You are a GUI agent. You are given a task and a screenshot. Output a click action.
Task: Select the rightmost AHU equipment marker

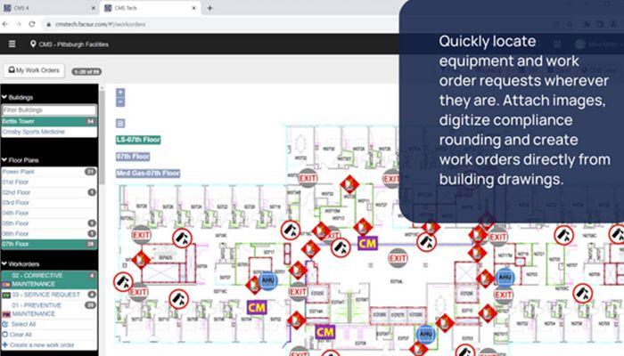[505, 277]
